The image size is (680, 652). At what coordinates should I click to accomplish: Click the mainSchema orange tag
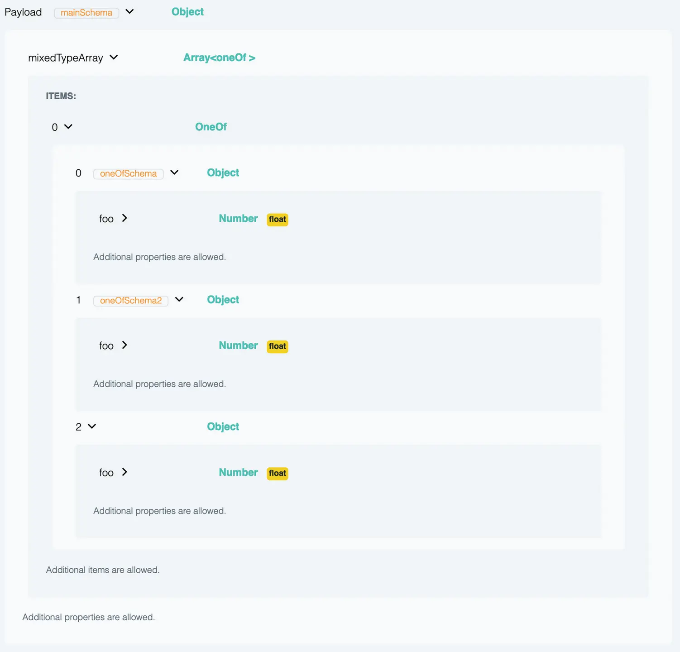click(x=86, y=13)
